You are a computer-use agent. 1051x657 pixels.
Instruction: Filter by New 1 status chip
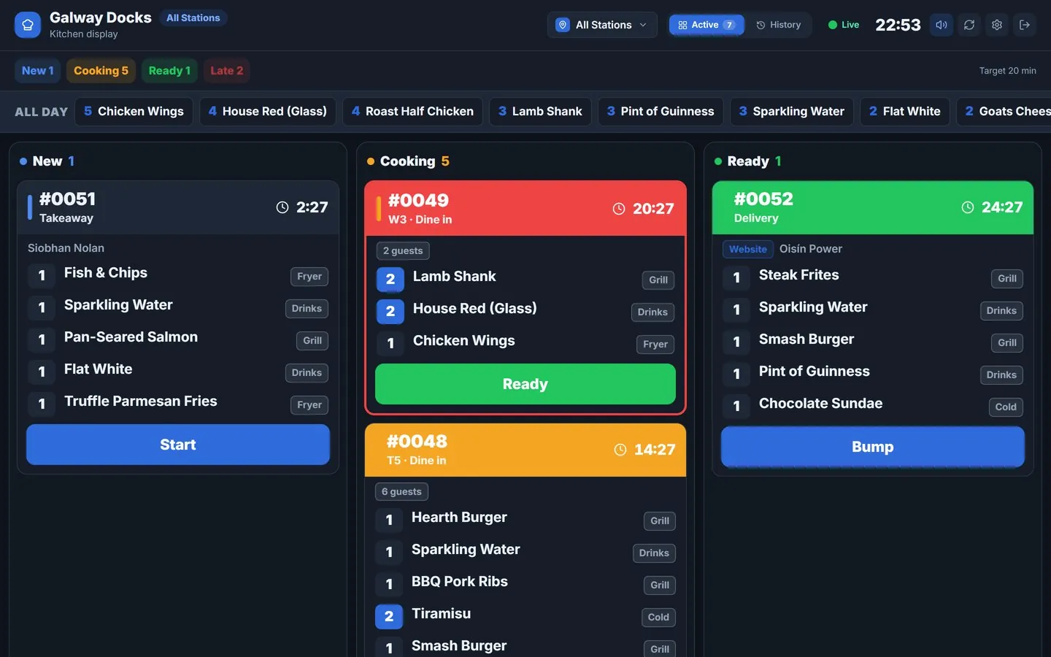pyautogui.click(x=38, y=71)
